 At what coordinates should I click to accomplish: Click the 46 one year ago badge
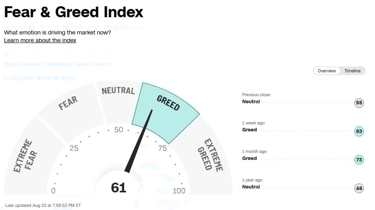[x=359, y=188]
